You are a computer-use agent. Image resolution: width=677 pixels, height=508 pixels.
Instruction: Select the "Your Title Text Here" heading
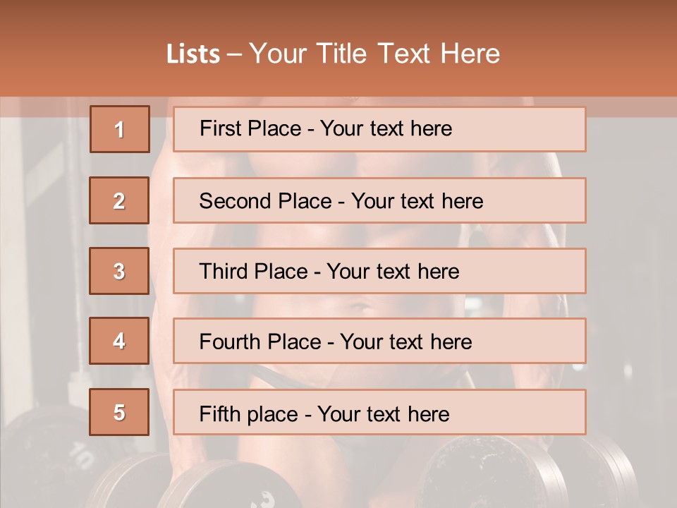coord(374,54)
